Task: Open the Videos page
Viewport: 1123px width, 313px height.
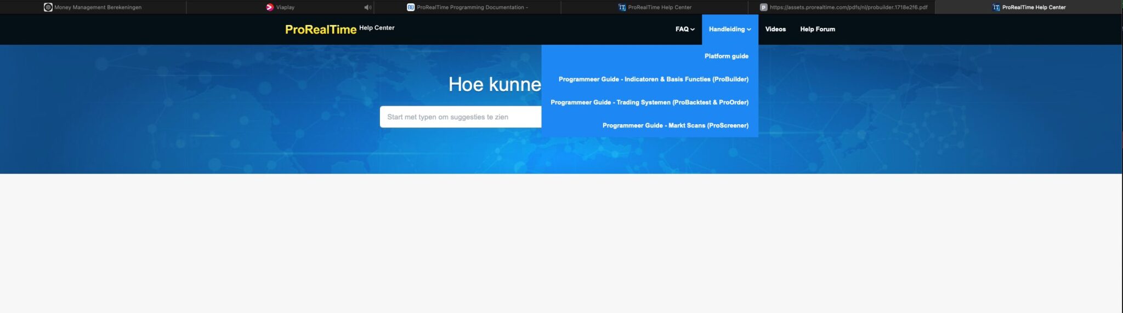Action: pyautogui.click(x=775, y=29)
